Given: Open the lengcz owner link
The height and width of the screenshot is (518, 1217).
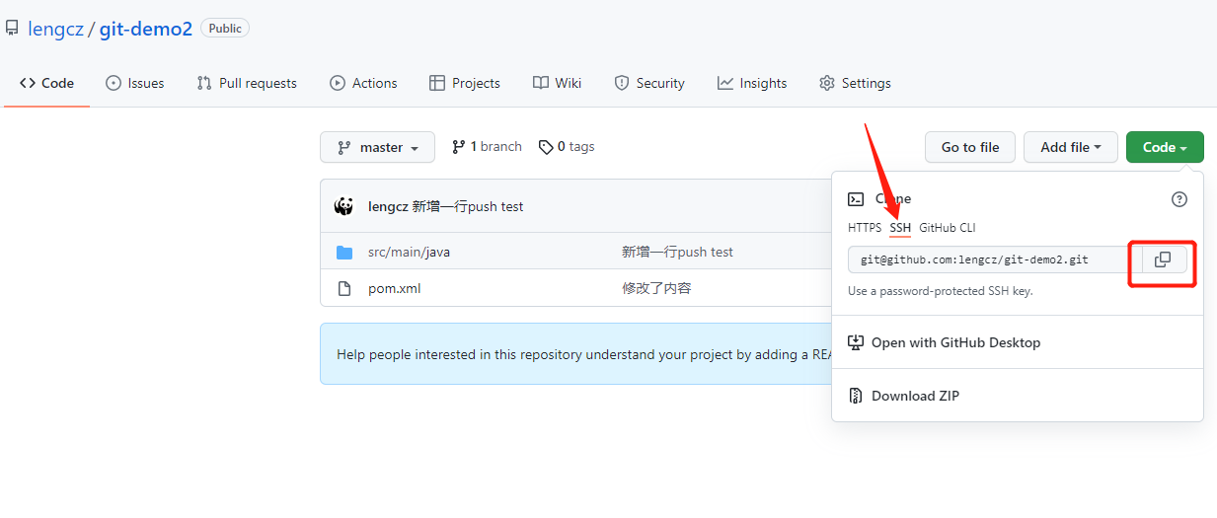Looking at the screenshot, I should tap(55, 29).
